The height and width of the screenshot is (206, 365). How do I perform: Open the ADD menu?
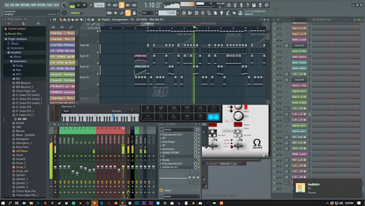coord(18,5)
